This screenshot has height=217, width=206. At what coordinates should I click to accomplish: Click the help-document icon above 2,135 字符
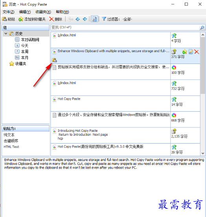pos(174,131)
